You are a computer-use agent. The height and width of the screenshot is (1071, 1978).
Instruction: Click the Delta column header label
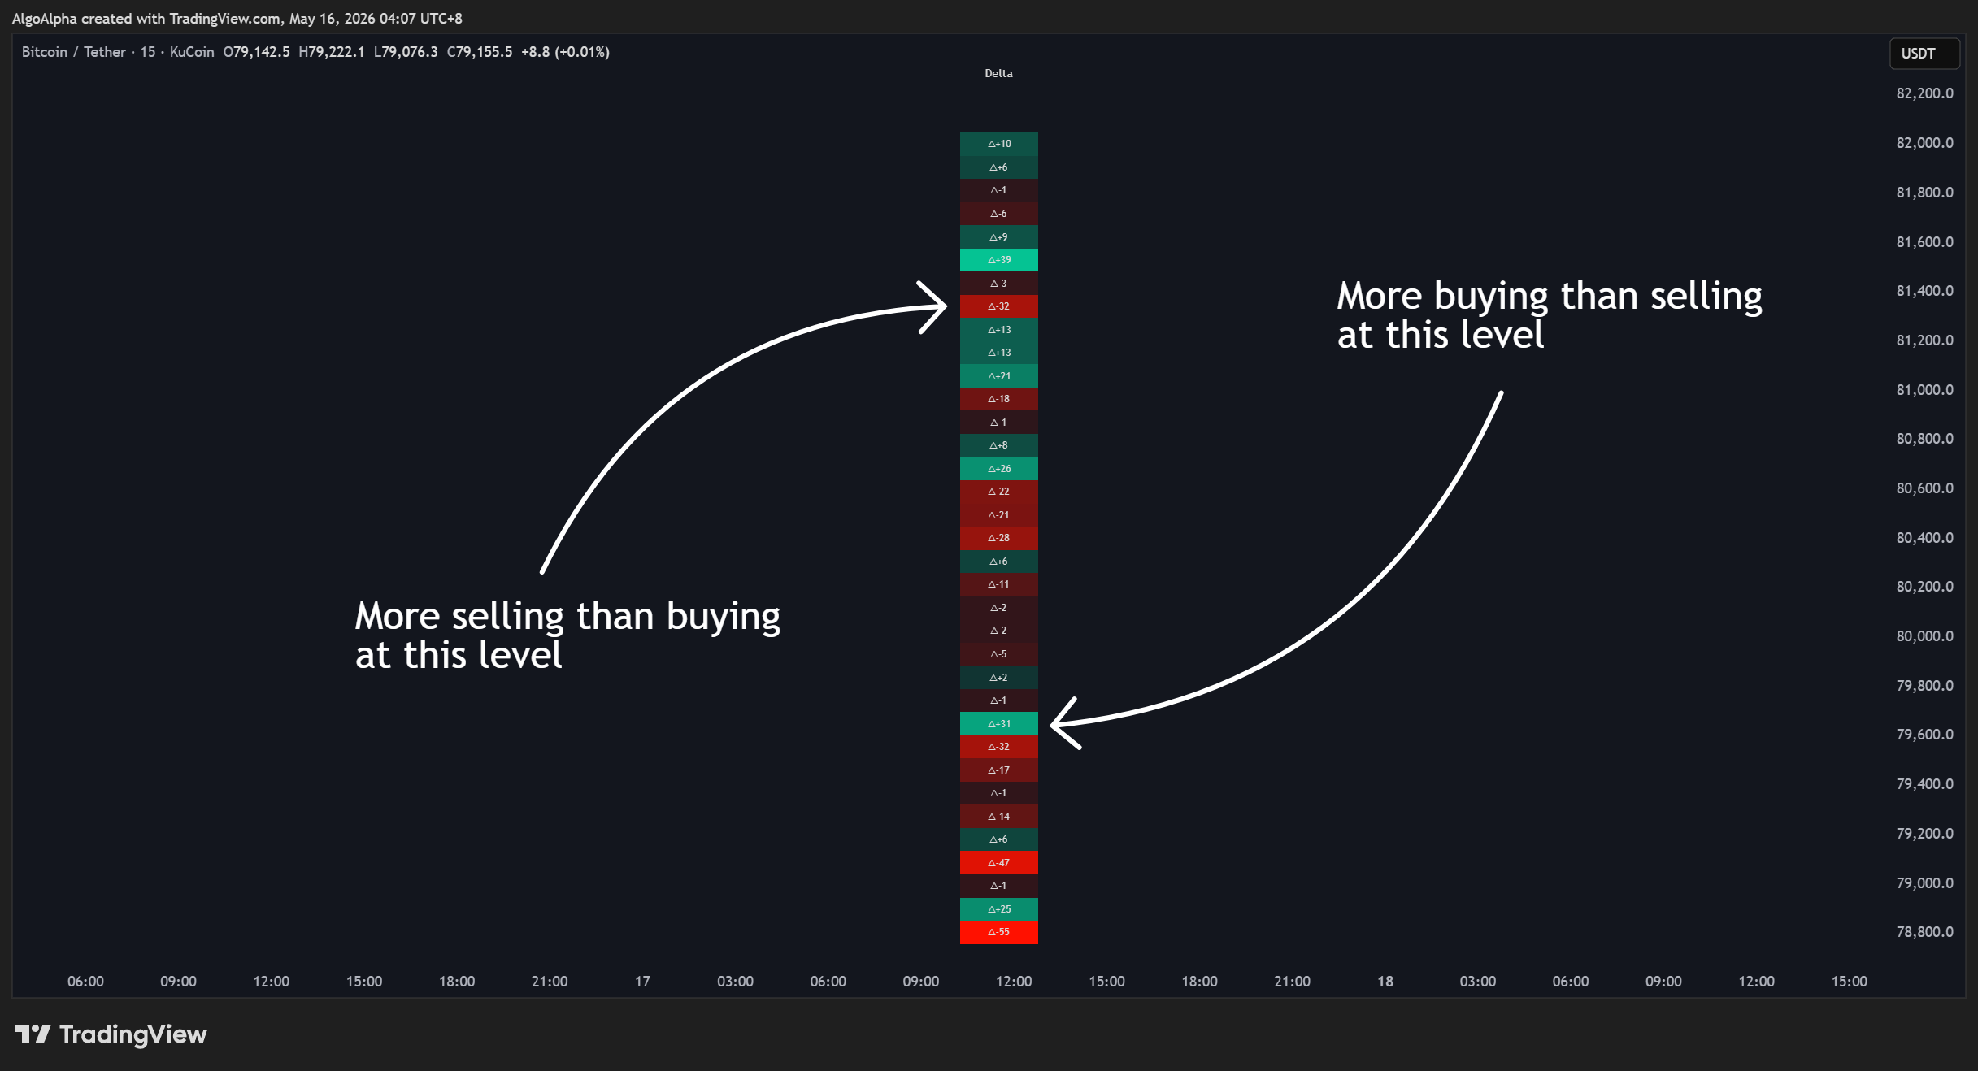click(998, 73)
